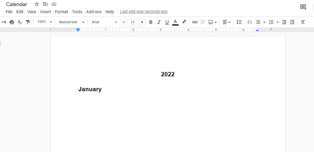This screenshot has height=152, width=314.
Task: Expand the insert image dropdown arrow
Action: tap(216, 22)
